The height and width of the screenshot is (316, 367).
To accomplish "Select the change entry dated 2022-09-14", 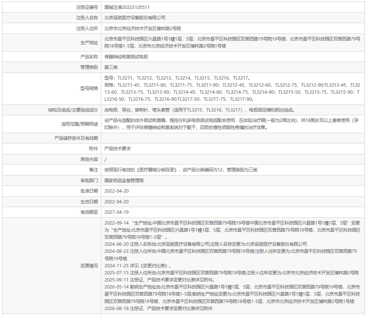I will (232, 230).
